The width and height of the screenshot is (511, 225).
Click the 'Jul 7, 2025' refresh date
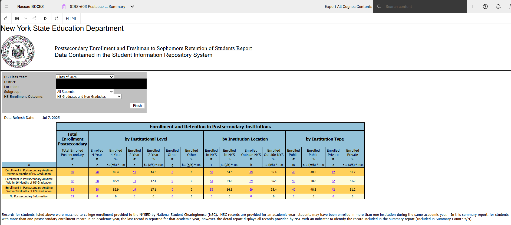51,118
